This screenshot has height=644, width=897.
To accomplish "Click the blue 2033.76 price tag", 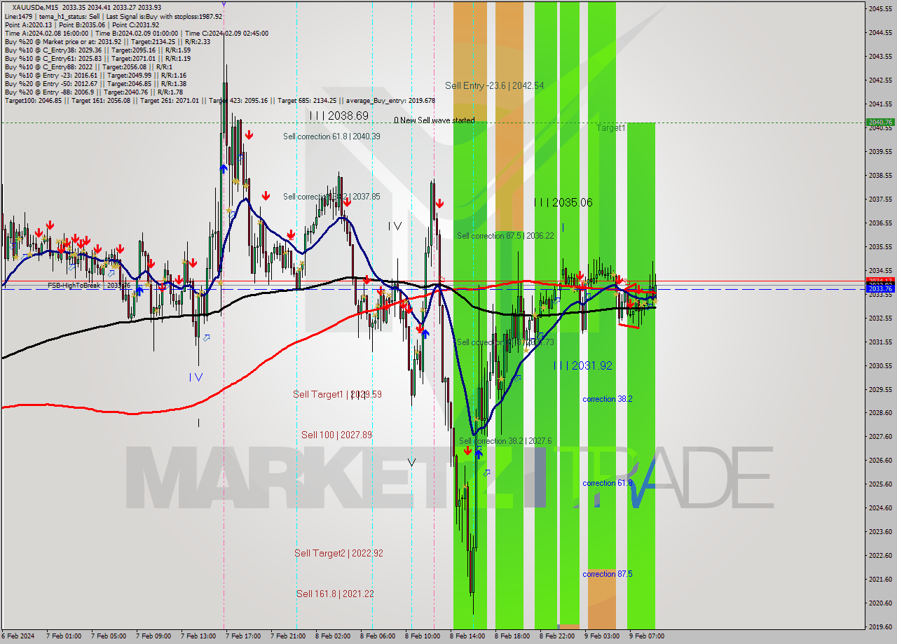I will 880,288.
